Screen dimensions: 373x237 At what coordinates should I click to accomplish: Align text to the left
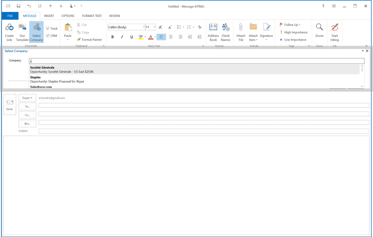point(161,37)
